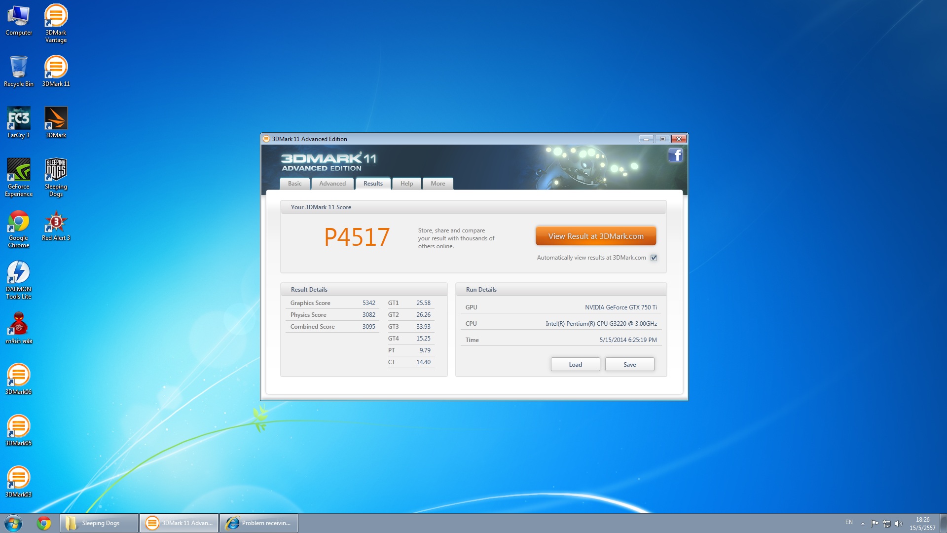This screenshot has height=533, width=947.
Task: Launch the DAEMON Tools Lite shortcut
Action: pyautogui.click(x=19, y=273)
